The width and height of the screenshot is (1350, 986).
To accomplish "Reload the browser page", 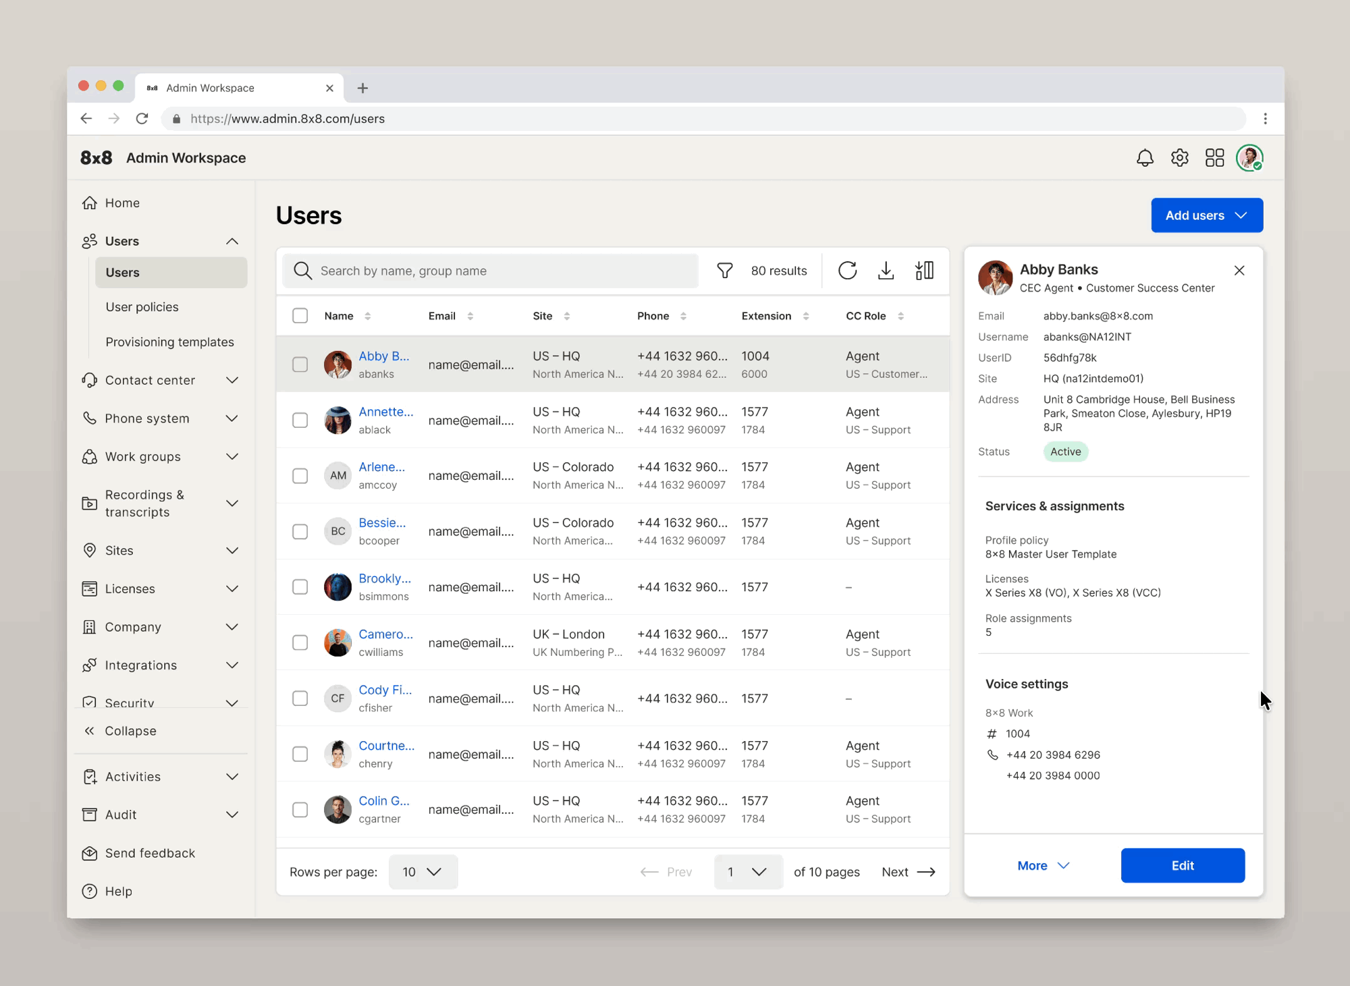I will [x=142, y=119].
